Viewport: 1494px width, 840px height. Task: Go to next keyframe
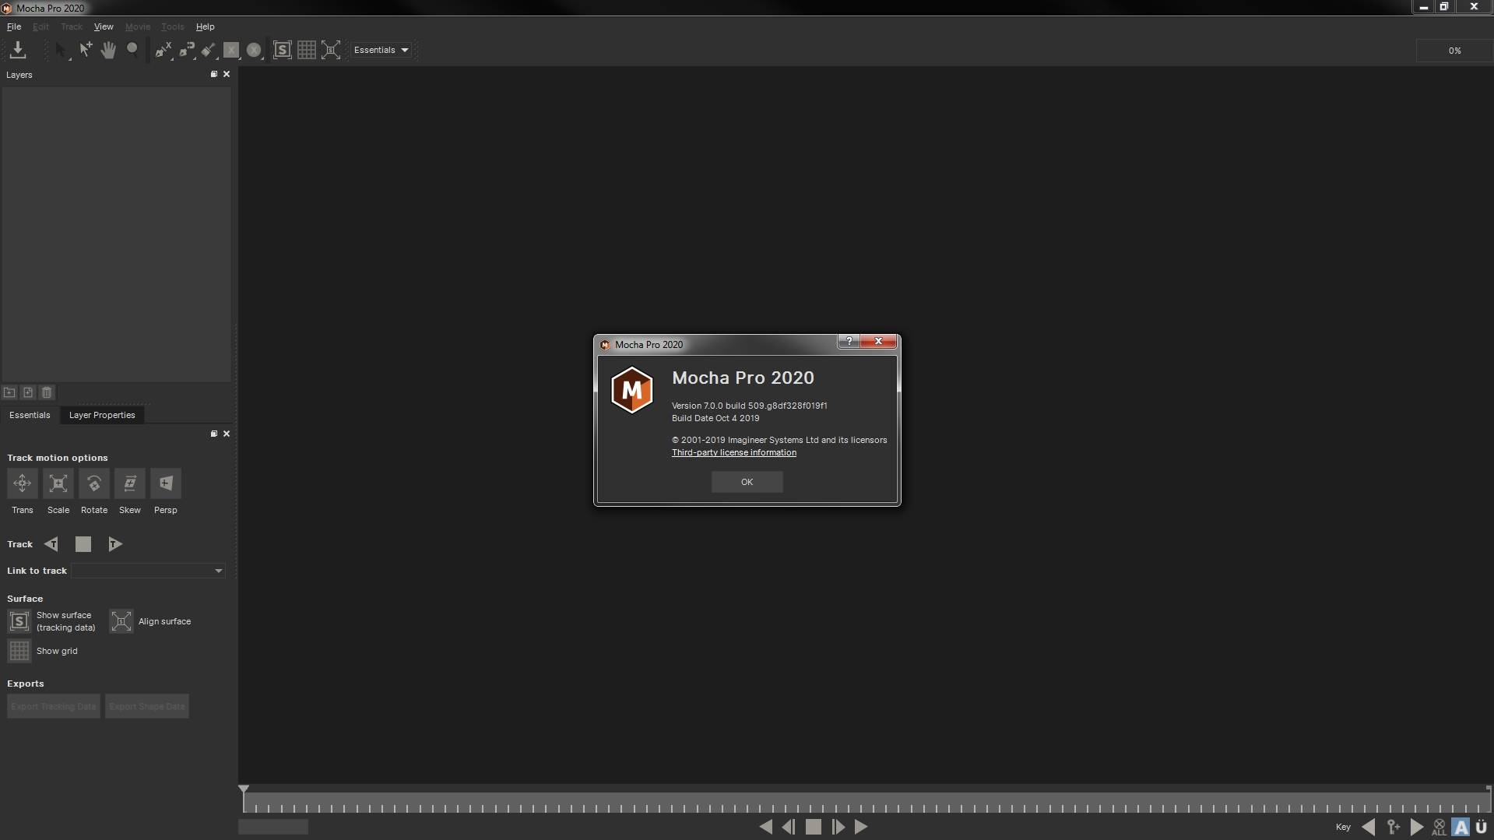coord(1417,827)
